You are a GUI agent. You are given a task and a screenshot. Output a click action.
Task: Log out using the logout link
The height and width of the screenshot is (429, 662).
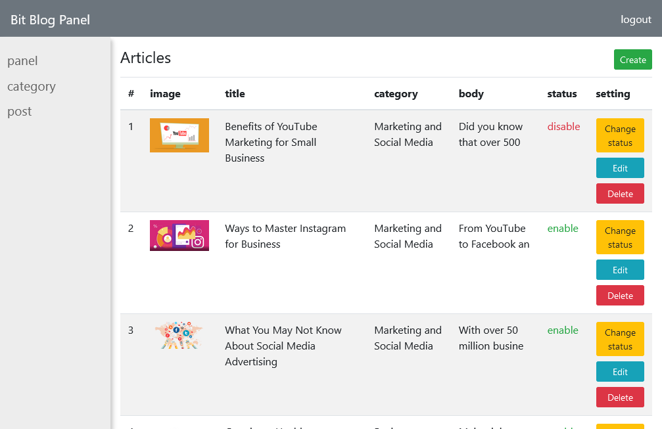[x=636, y=20]
